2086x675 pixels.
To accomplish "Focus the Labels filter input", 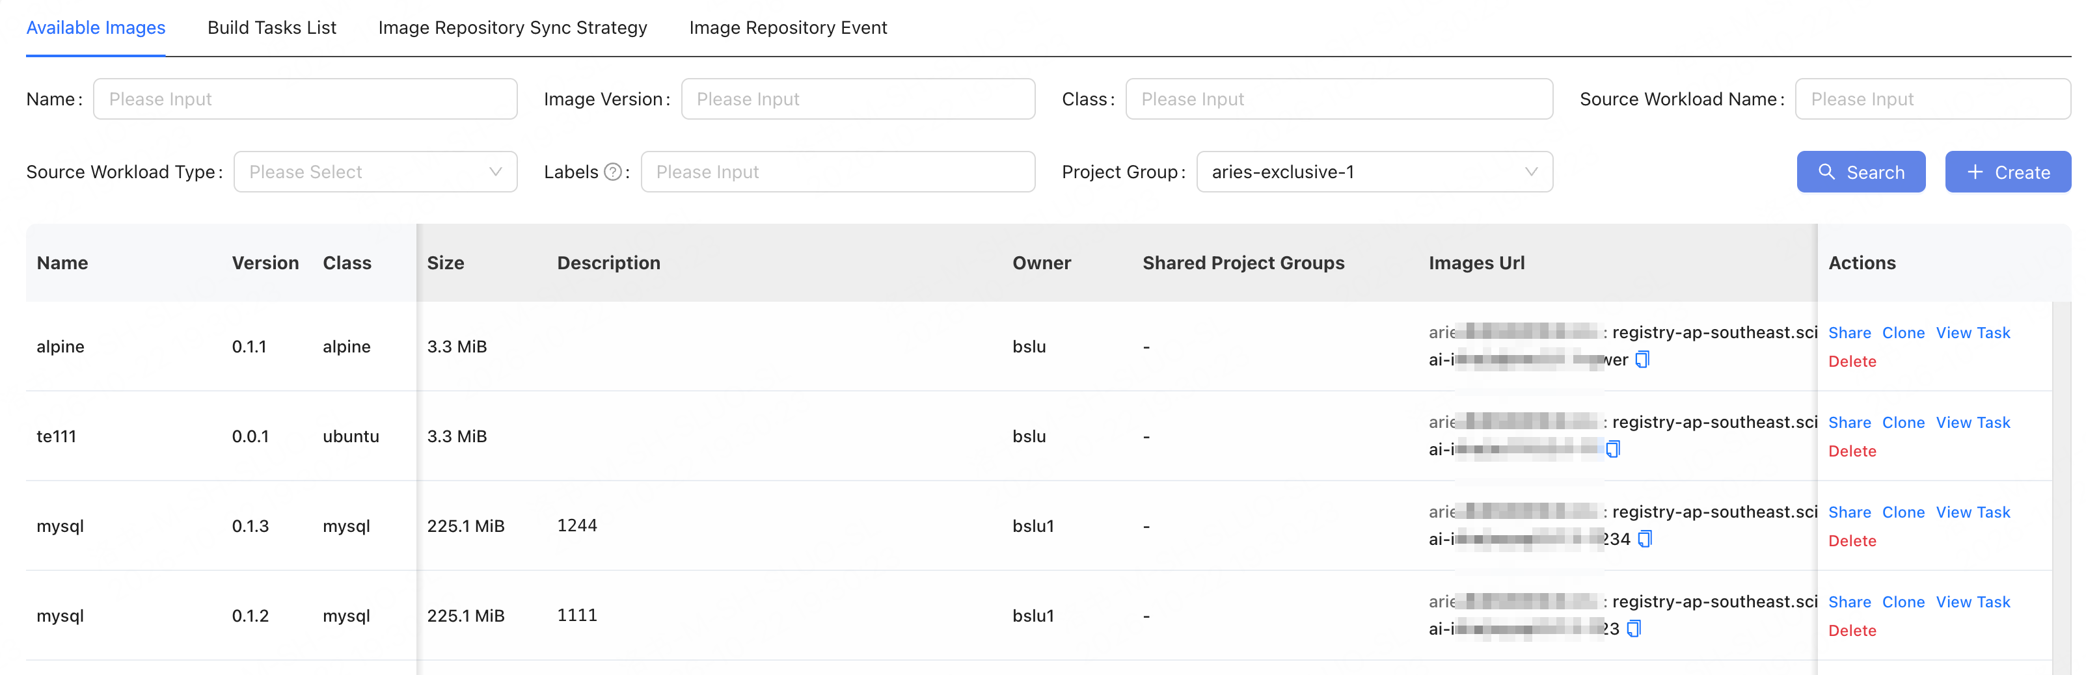I will [x=838, y=172].
